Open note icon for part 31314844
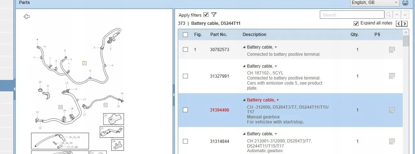This screenshot has height=154, width=415. click(392, 141)
